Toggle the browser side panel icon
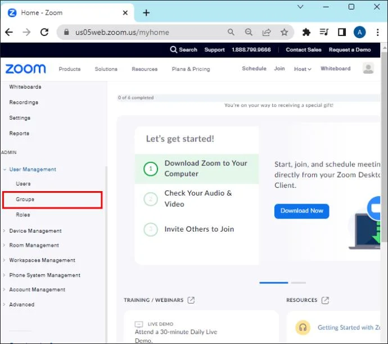The height and width of the screenshot is (344, 388). [x=342, y=32]
